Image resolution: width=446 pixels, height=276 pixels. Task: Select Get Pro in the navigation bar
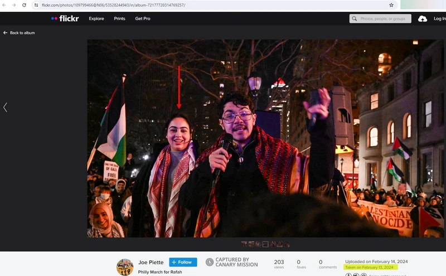click(x=142, y=18)
